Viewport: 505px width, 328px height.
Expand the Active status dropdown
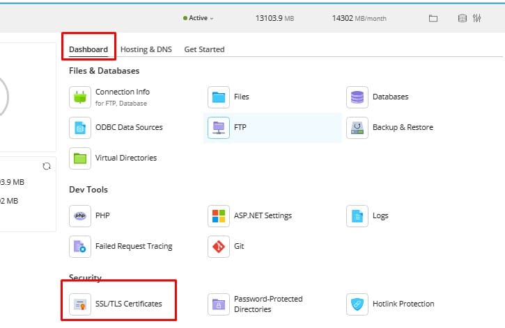199,18
